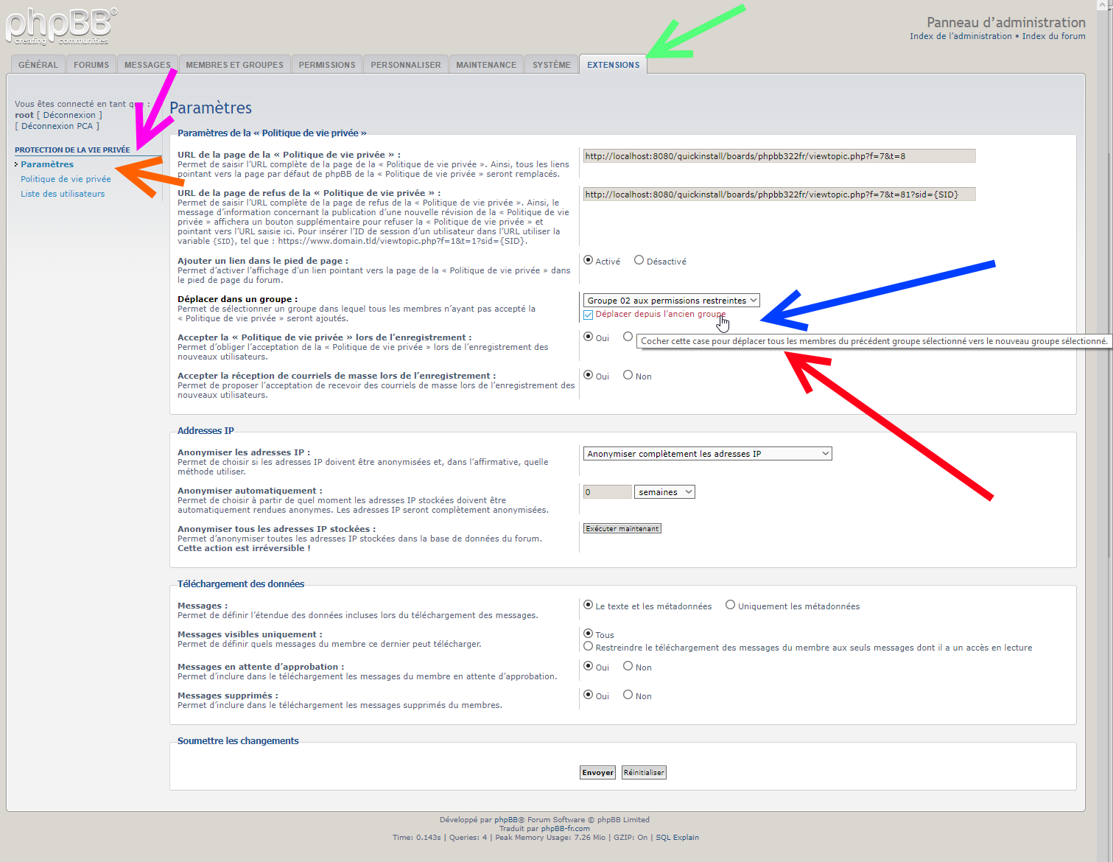1113x862 pixels.
Task: Click the privacy policy URL input field
Action: pyautogui.click(x=779, y=156)
